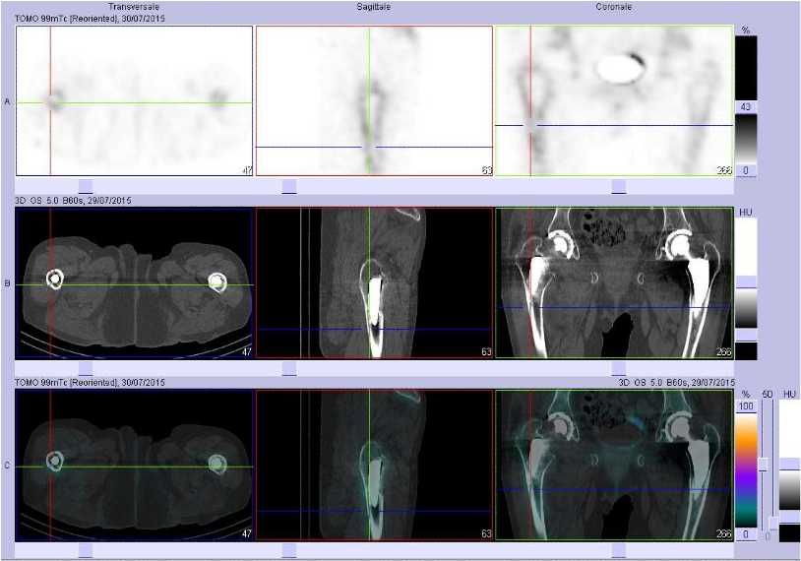The image size is (801, 561).
Task: Click the Transversale column header
Action: (134, 7)
